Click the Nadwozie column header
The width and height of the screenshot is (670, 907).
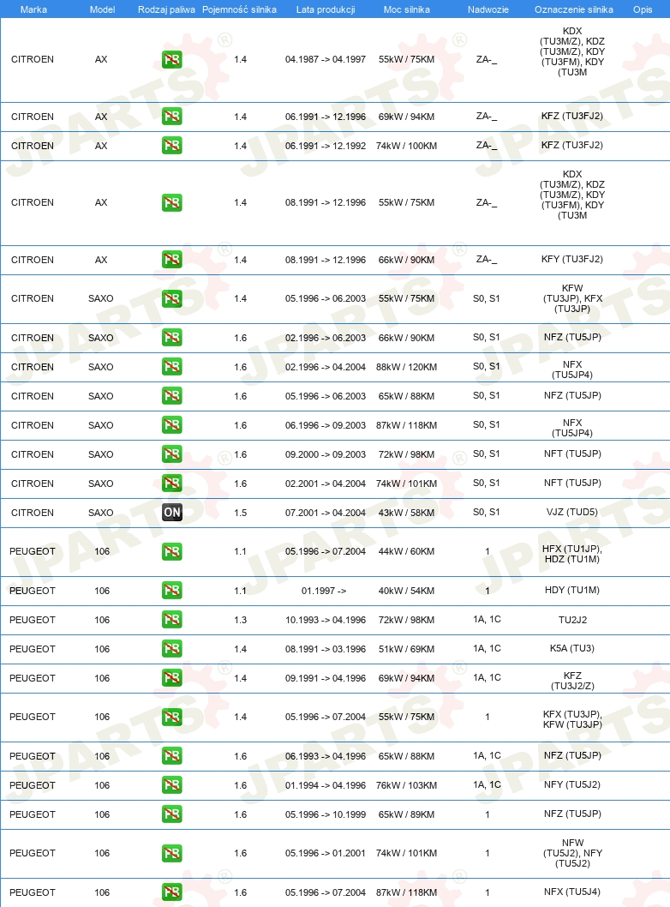tap(488, 9)
